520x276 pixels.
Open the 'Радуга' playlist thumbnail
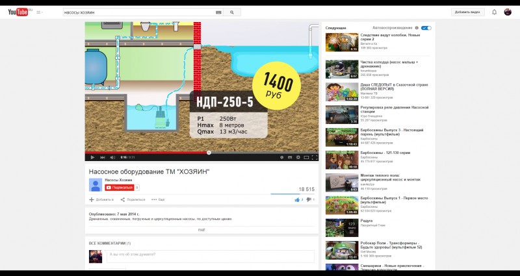click(342, 228)
